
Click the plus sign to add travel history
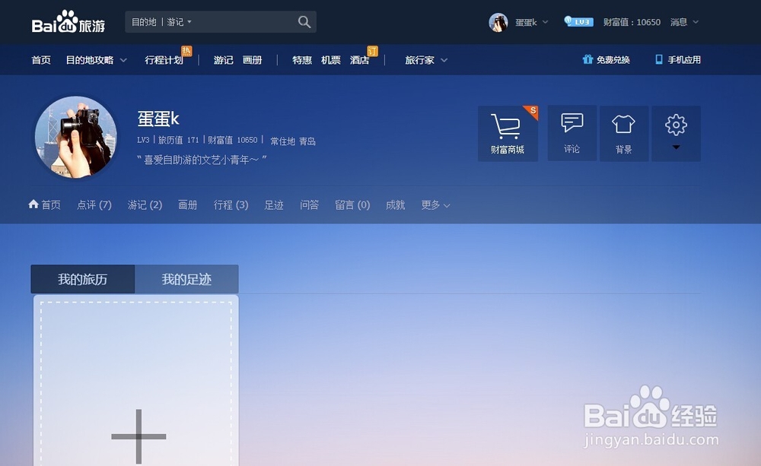[139, 436]
